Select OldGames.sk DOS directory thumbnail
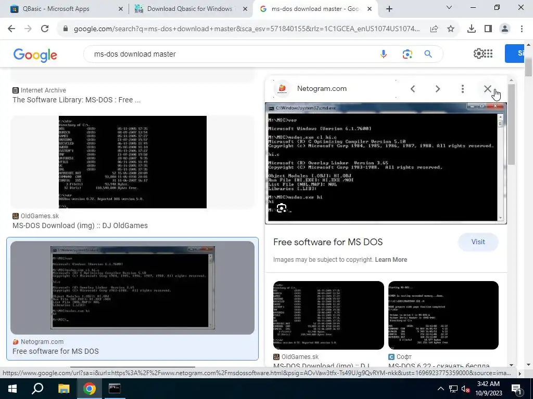 (x=133, y=162)
